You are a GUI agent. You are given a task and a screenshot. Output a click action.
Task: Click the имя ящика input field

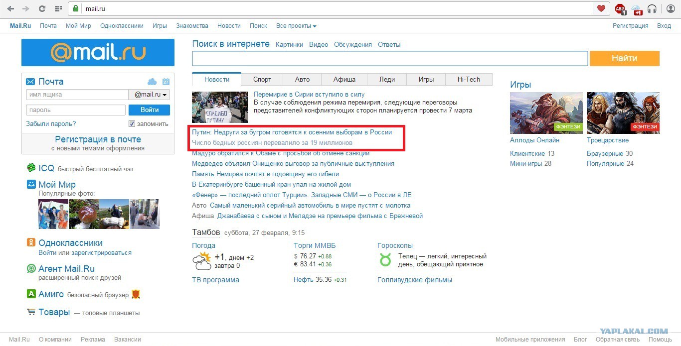tap(77, 95)
